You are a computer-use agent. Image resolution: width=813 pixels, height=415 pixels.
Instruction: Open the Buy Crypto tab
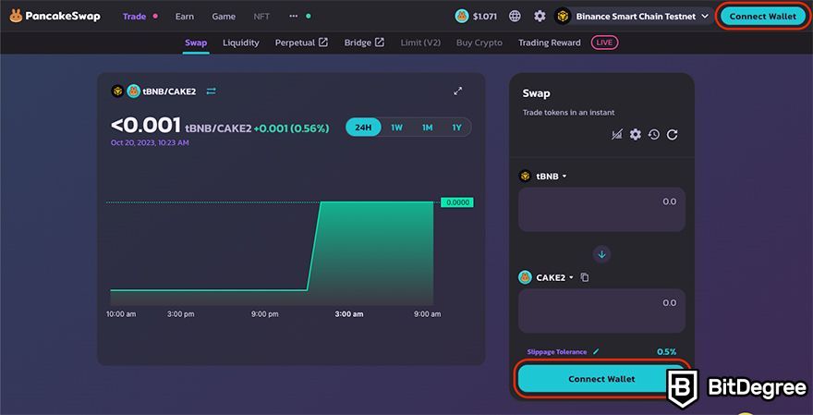coord(479,43)
